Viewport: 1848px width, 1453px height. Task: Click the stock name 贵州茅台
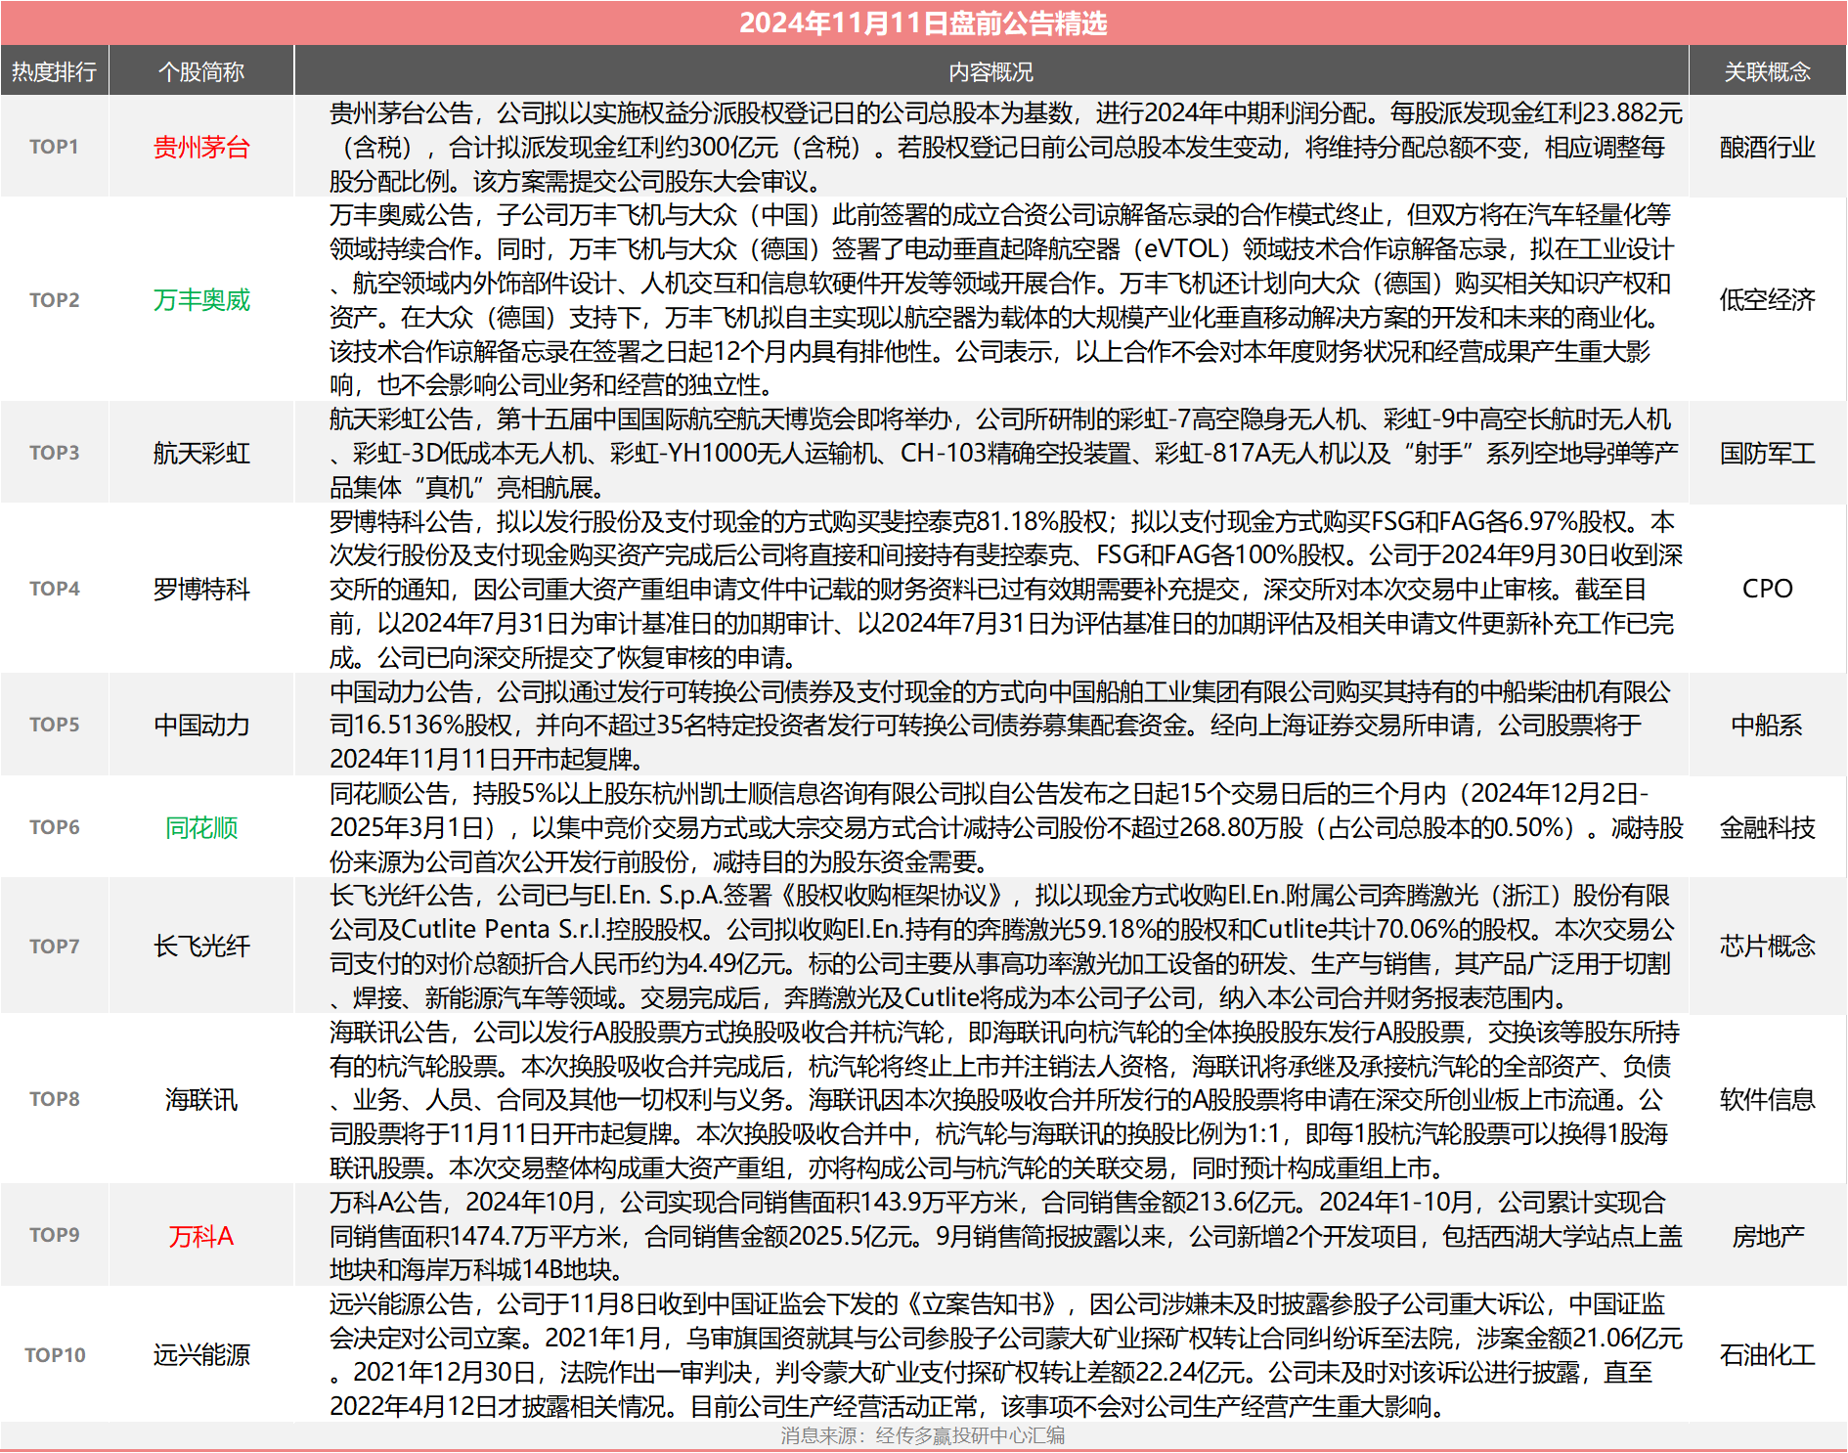point(201,147)
